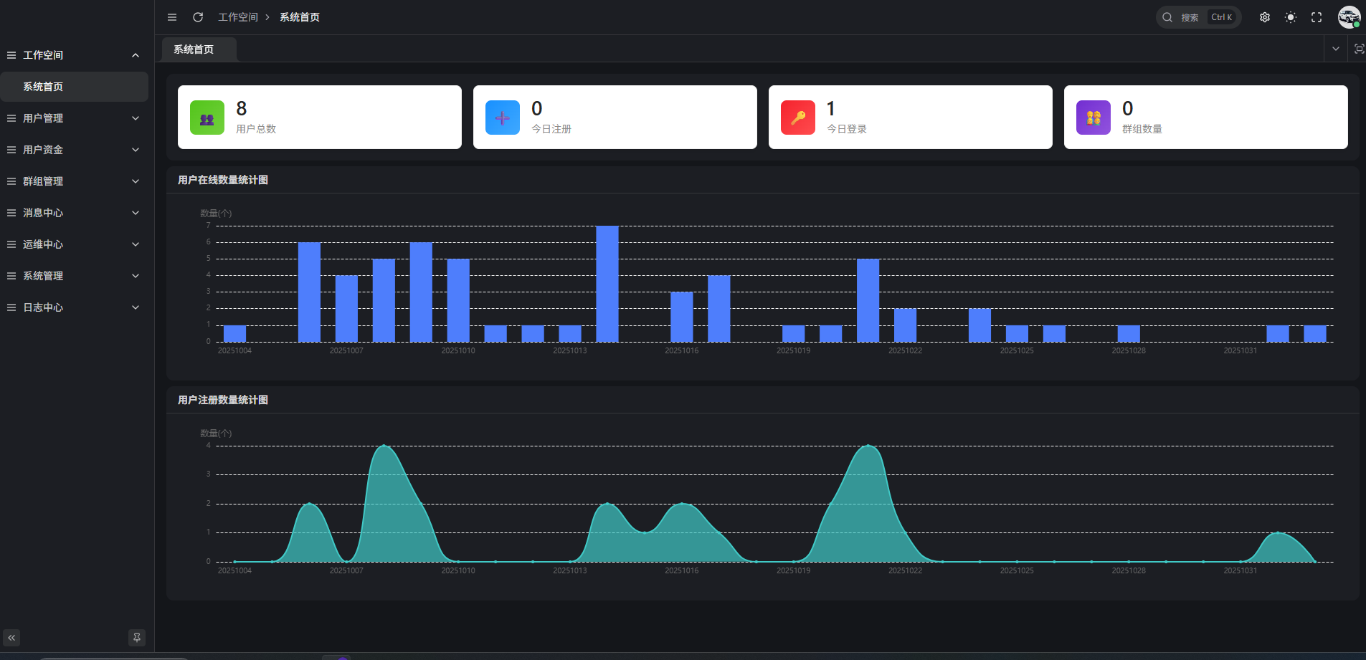Click the user avatar in top-right corner
Screen dimensions: 1366x660
tap(1349, 17)
